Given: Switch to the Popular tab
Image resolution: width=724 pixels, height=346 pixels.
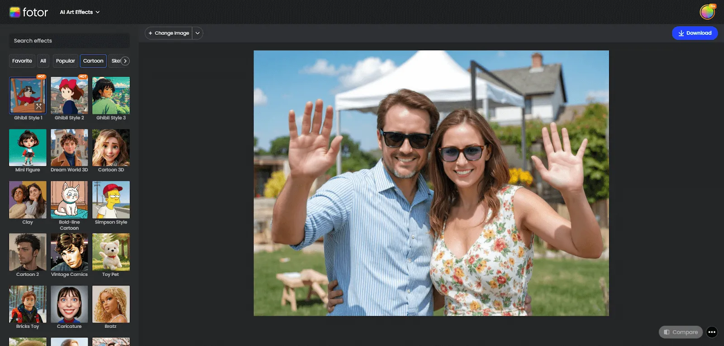Looking at the screenshot, I should 66,61.
